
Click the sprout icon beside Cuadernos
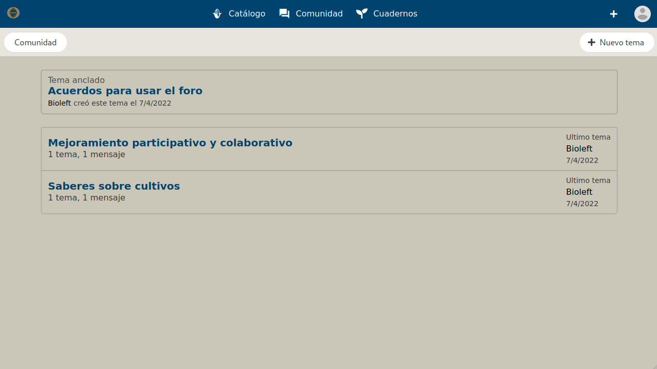coord(362,14)
